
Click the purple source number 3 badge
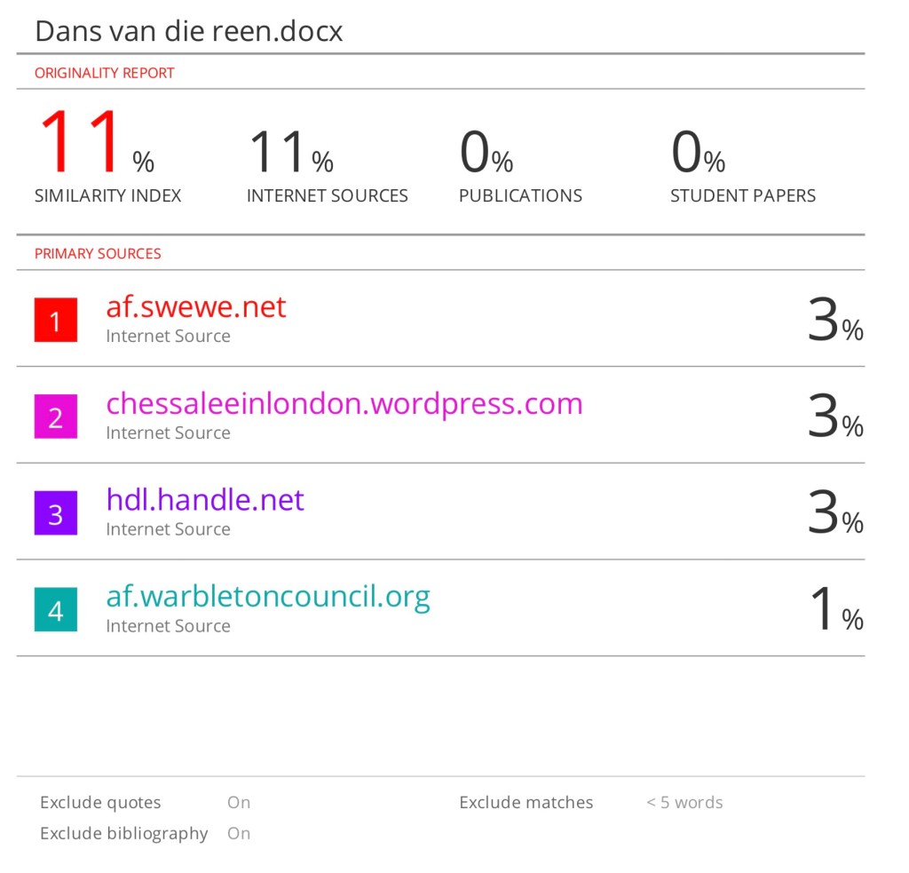[x=56, y=514]
